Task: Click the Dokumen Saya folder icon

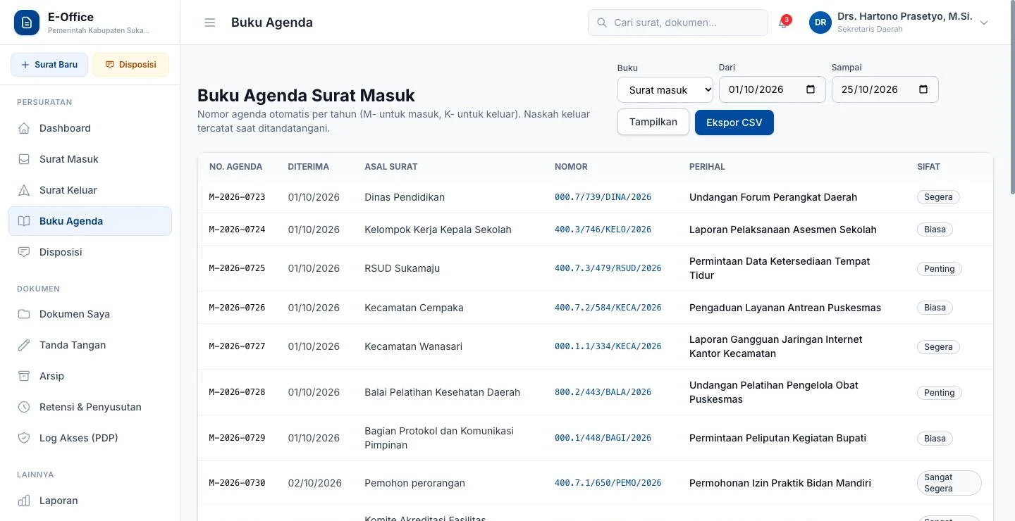Action: pos(24,314)
